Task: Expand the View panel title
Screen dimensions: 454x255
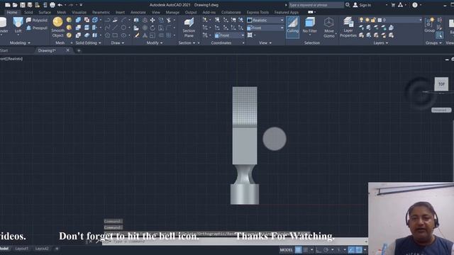Action: 265,42
